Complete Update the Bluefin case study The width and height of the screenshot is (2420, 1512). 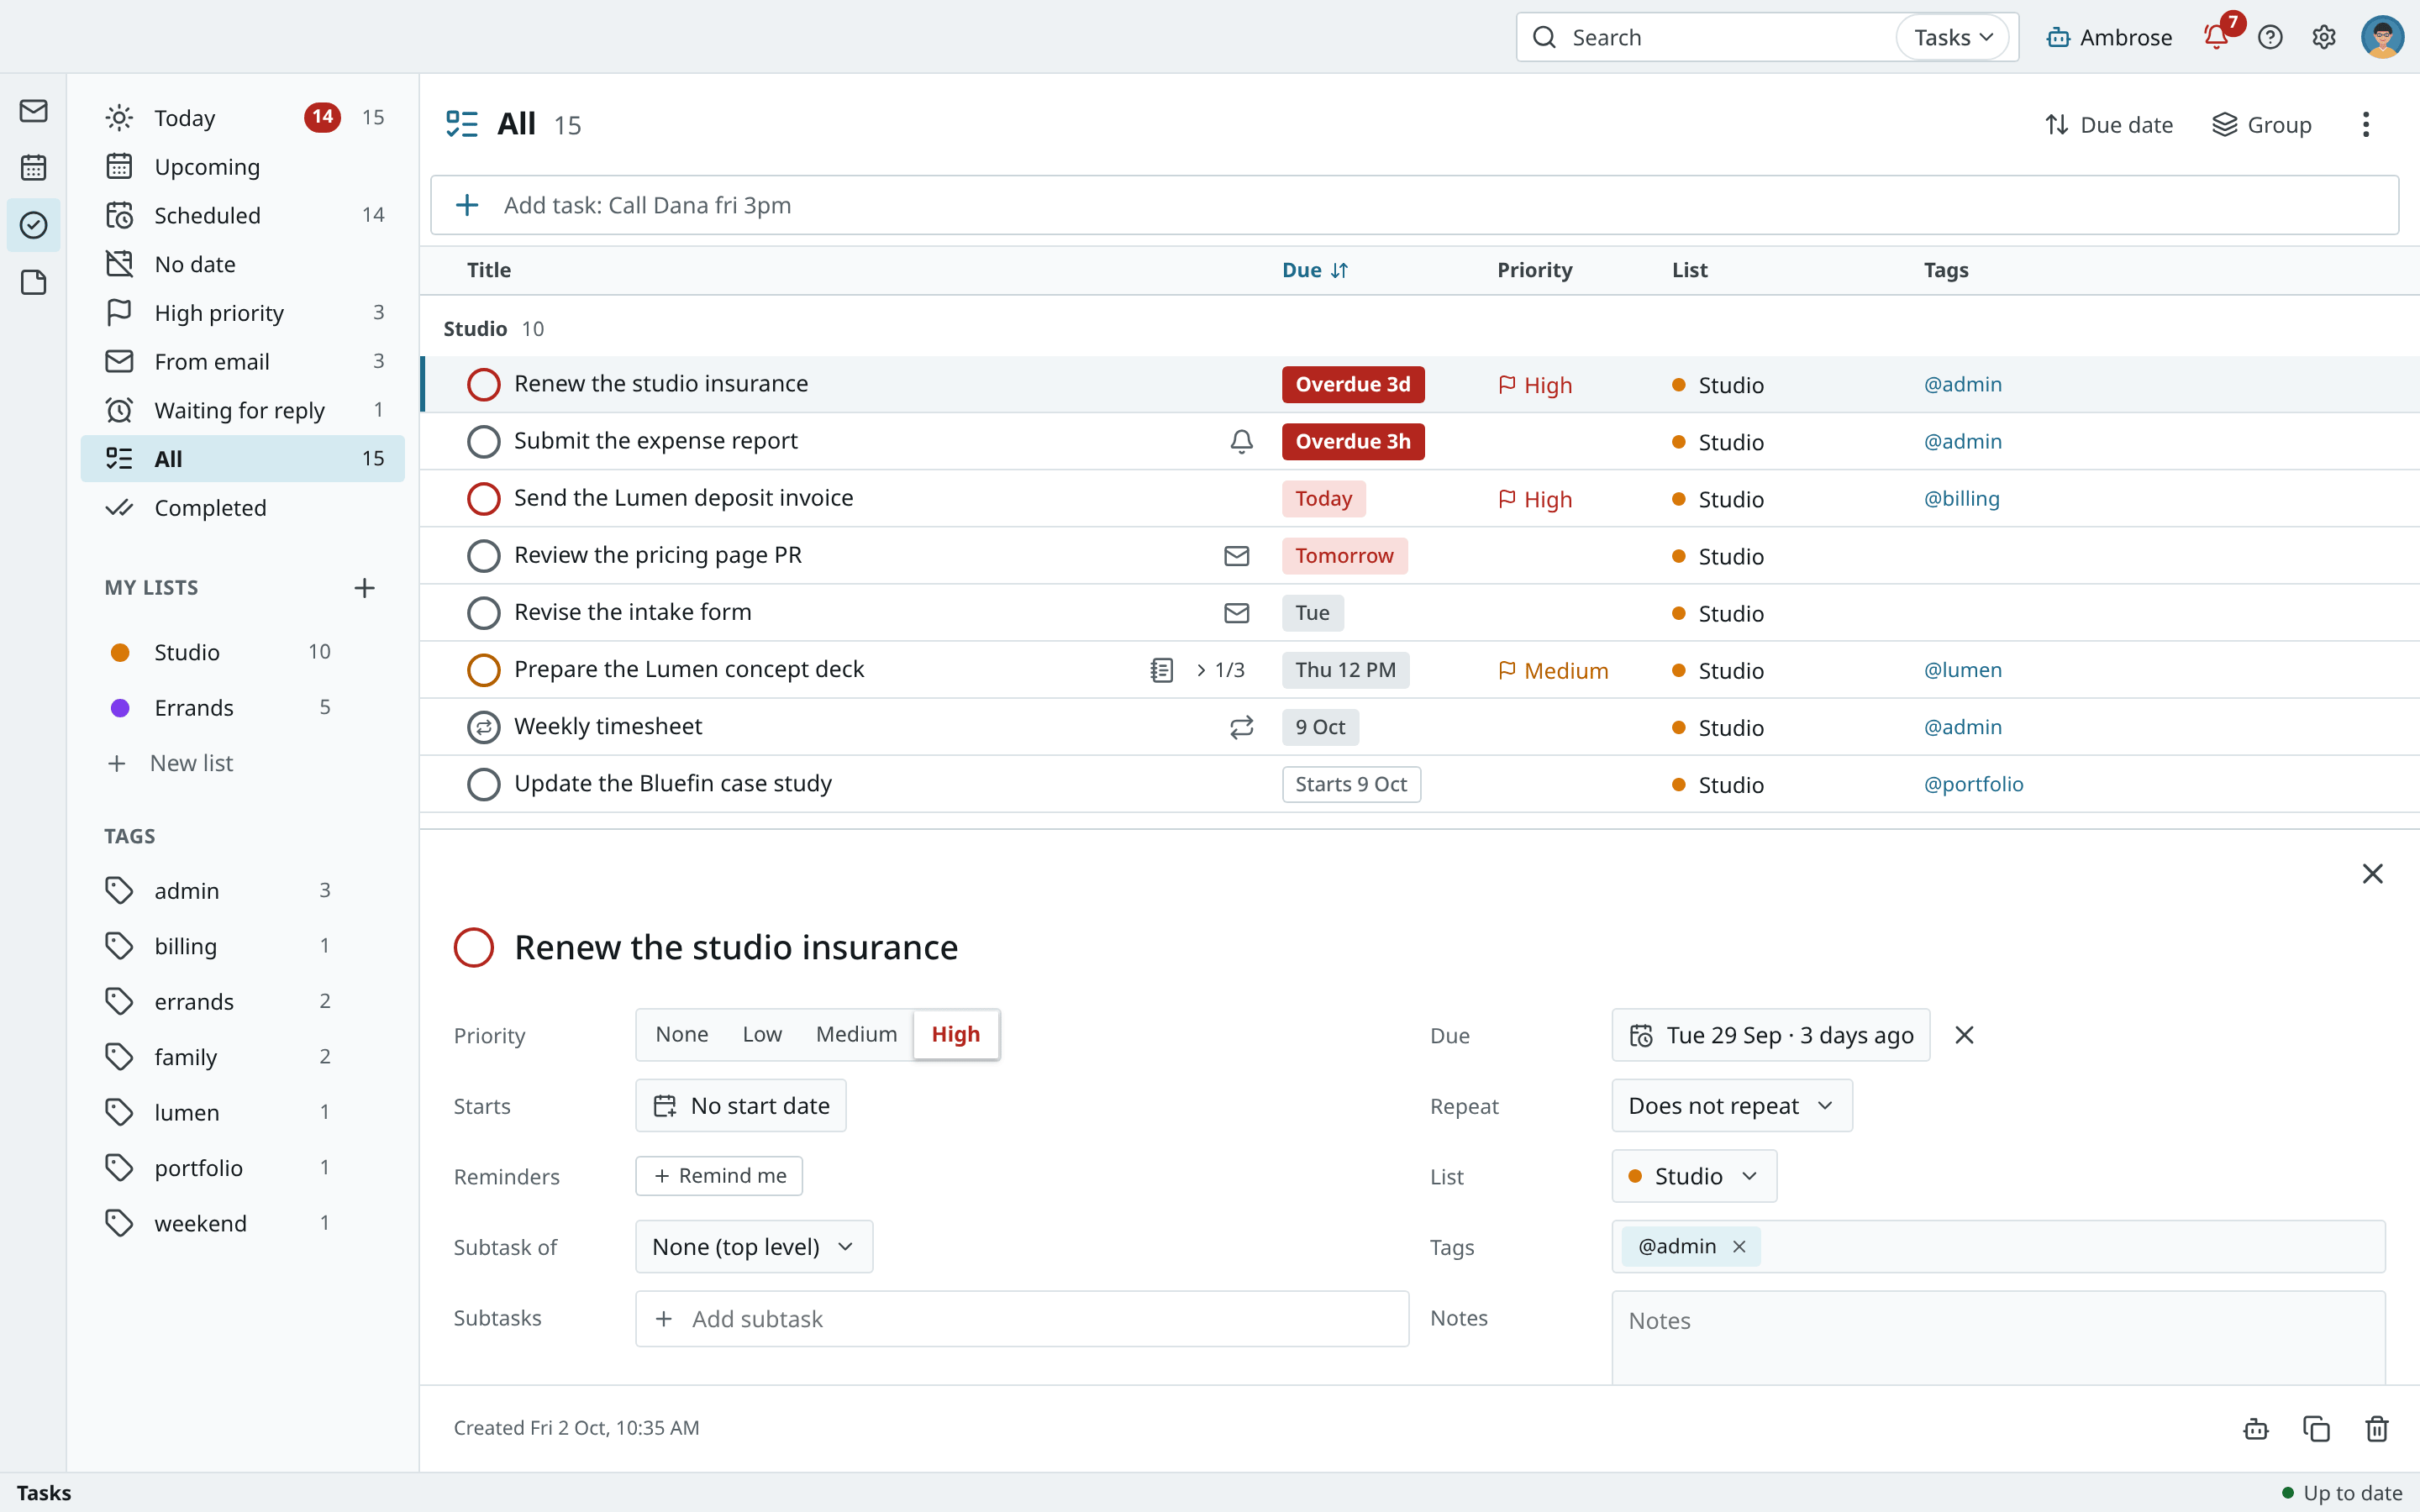click(483, 784)
